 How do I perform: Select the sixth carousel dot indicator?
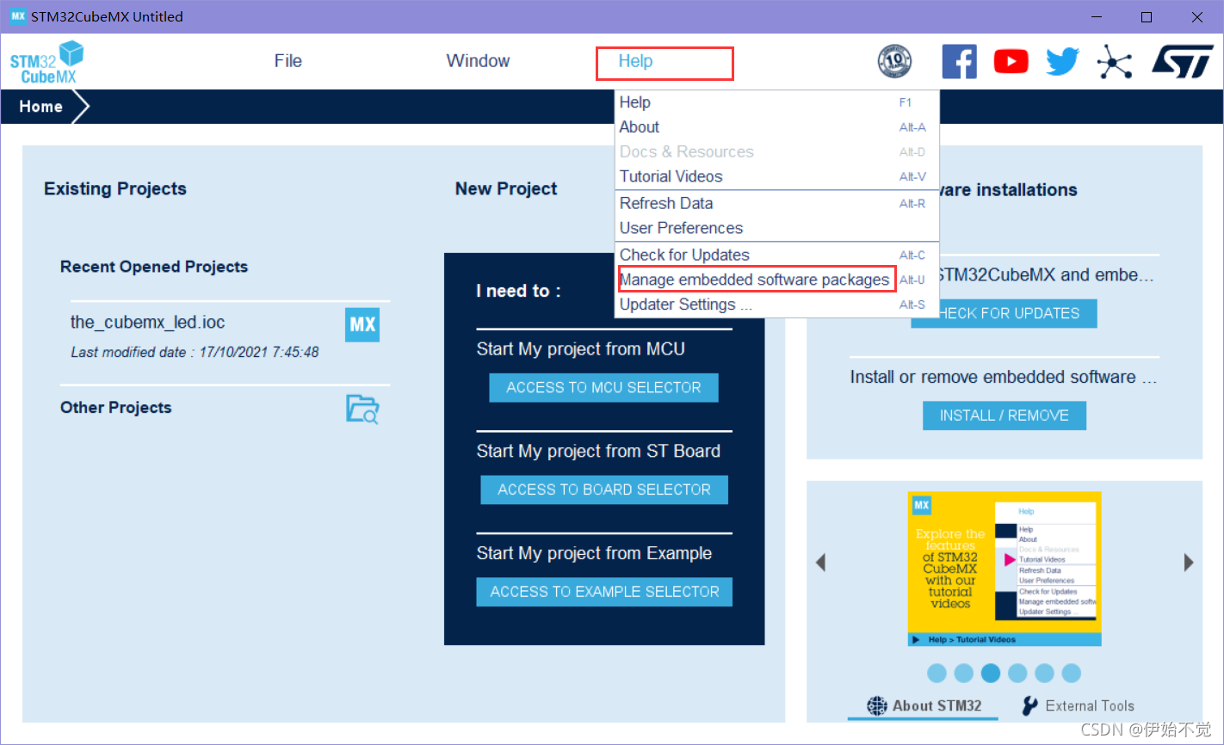(x=1072, y=673)
